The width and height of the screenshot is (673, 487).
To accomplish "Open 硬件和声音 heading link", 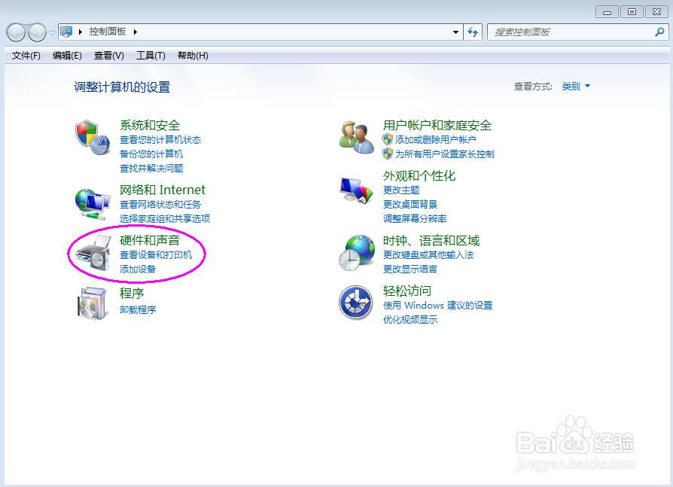I will [150, 240].
